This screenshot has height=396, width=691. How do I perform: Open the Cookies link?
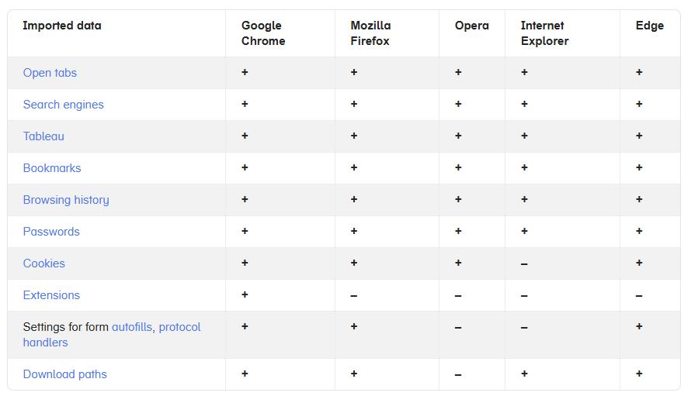44,263
